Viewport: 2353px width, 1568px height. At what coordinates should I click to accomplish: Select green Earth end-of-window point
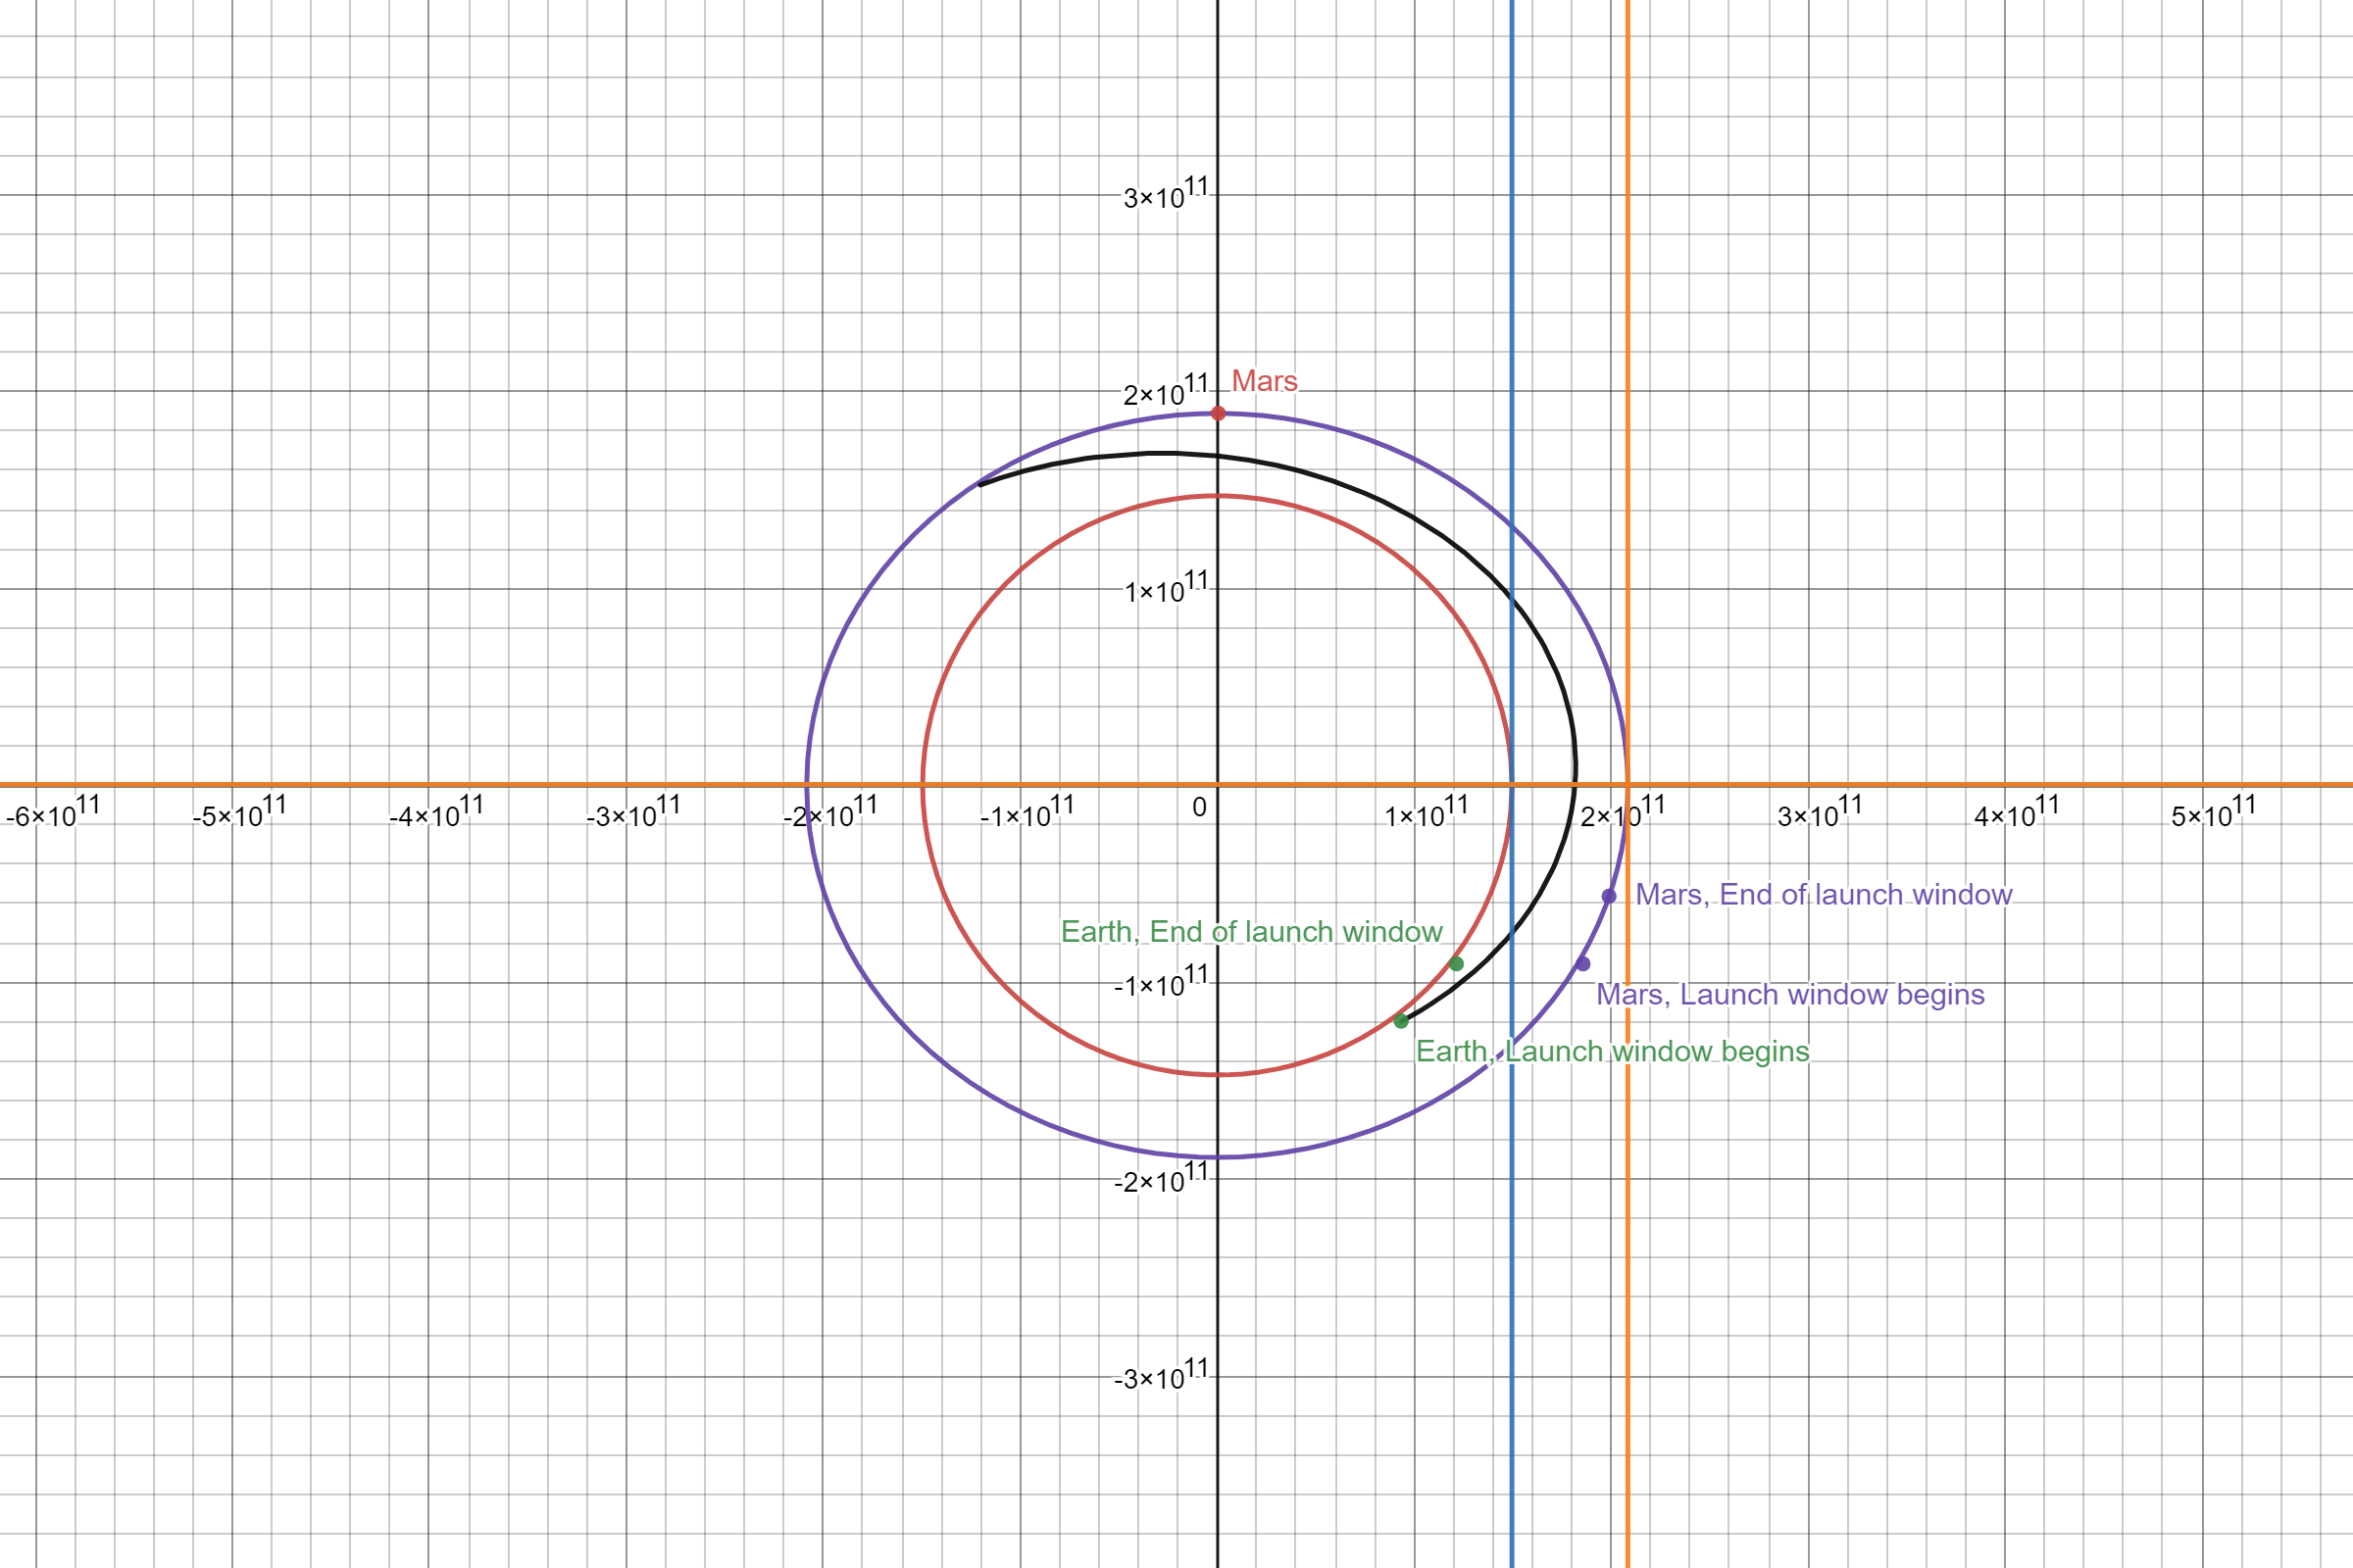1457,964
